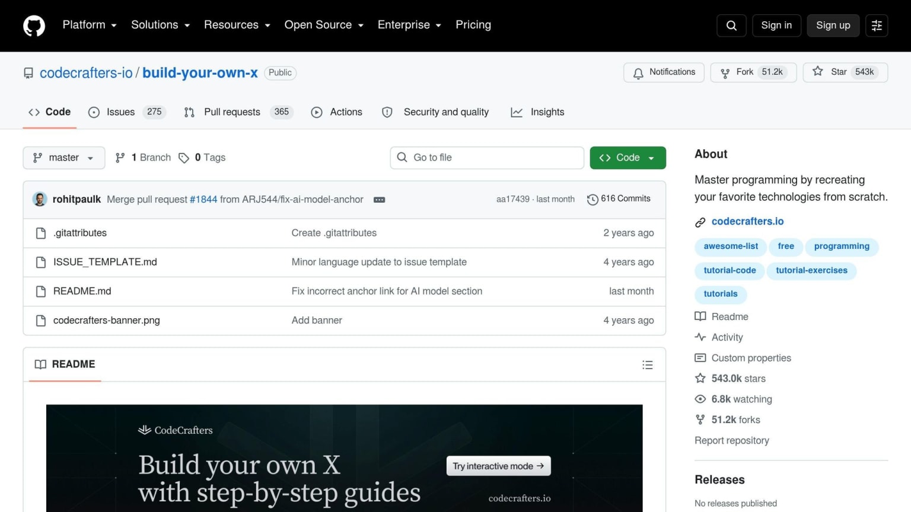
Task: Open the codecrafters.io website link in About
Action: click(747, 222)
